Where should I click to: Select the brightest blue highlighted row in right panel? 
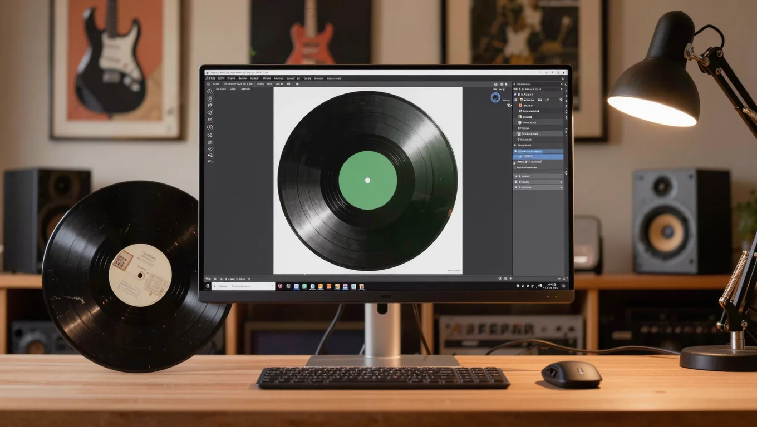tap(538, 157)
